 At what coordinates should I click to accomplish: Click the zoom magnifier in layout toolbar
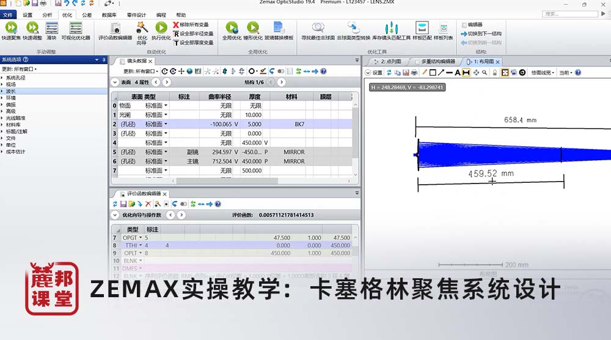tap(485, 73)
